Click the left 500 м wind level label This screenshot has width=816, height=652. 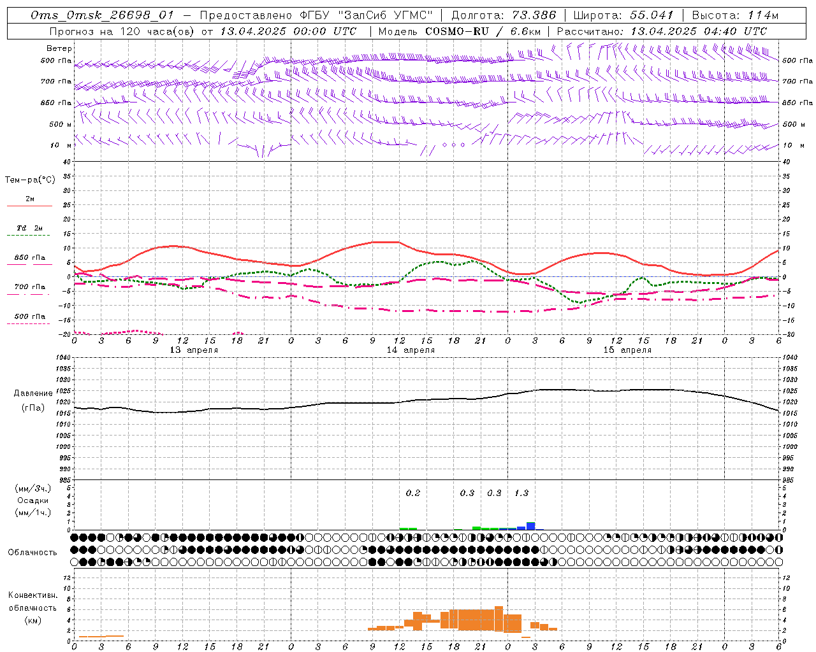tap(61, 124)
